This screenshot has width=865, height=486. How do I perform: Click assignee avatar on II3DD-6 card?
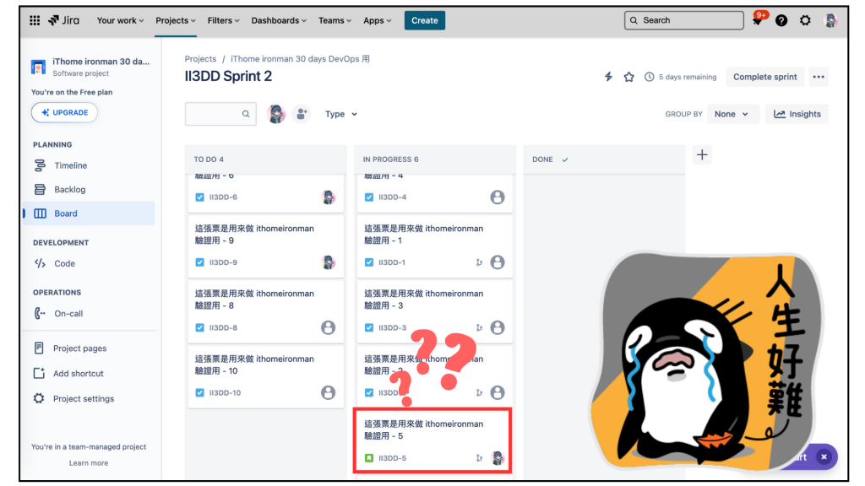pyautogui.click(x=329, y=197)
